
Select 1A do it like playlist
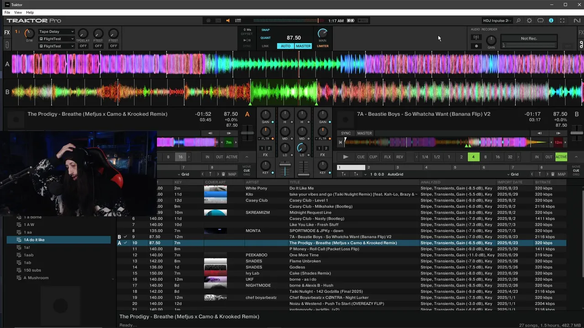[58, 240]
